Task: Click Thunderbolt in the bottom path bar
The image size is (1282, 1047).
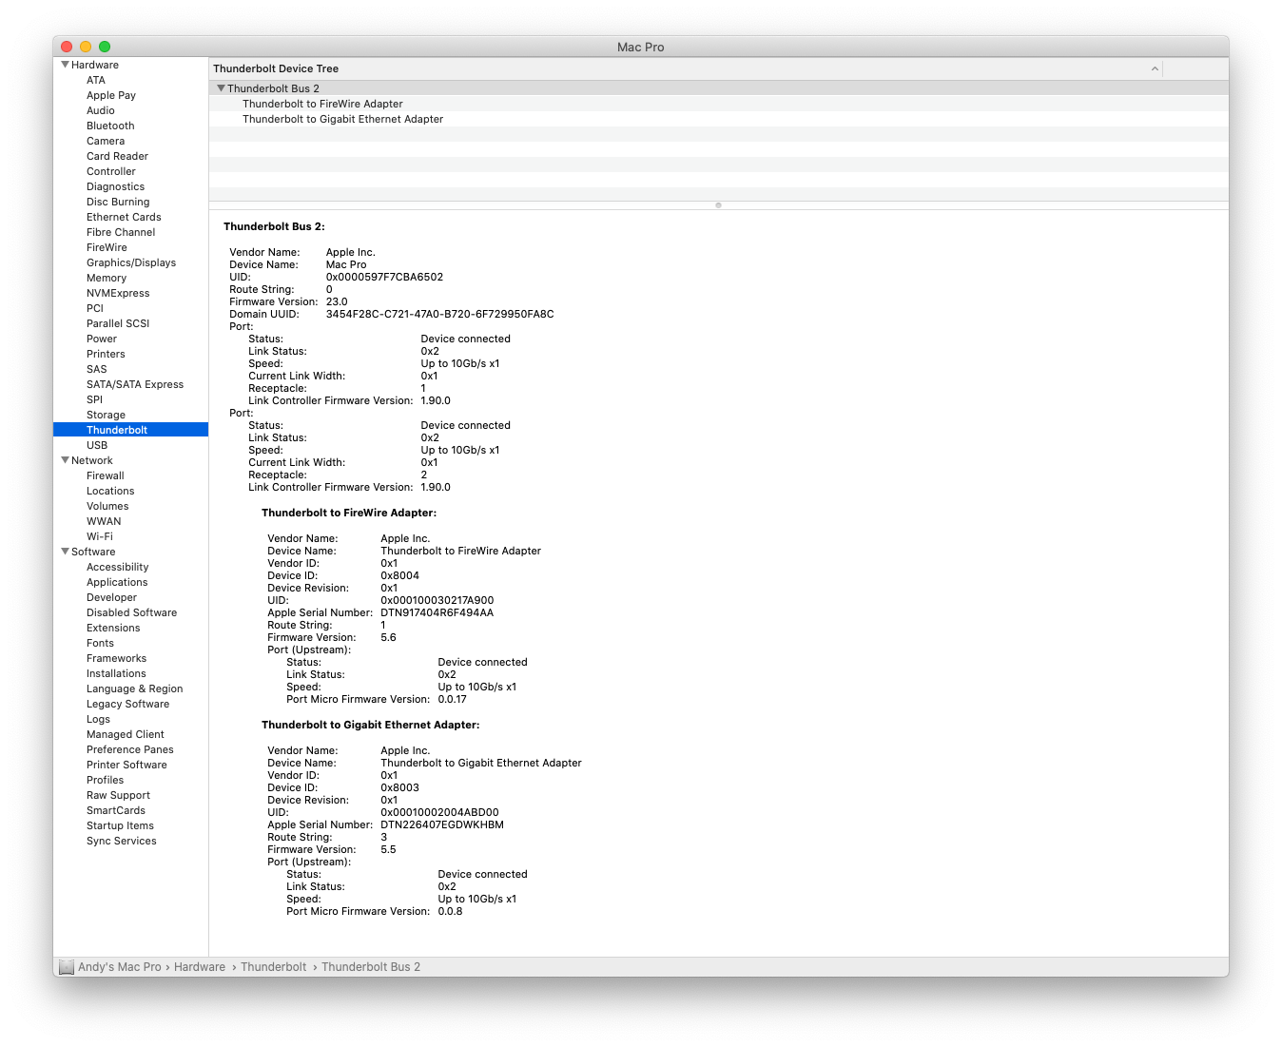Action: 273,967
